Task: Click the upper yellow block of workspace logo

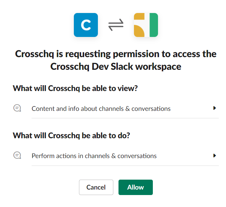Action: click(x=139, y=16)
